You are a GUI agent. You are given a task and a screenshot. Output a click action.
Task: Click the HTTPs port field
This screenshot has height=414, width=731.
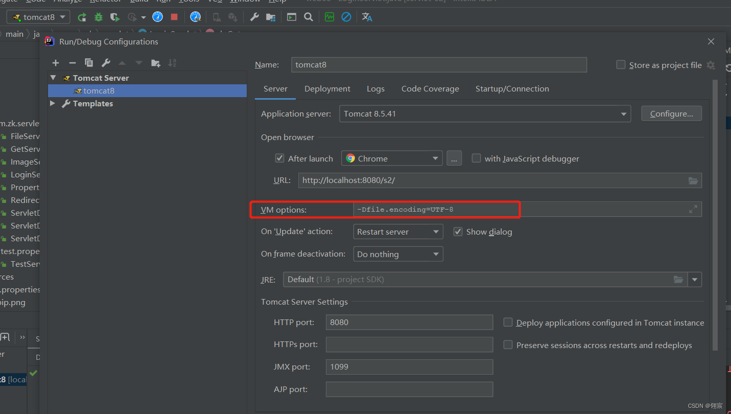coord(409,344)
